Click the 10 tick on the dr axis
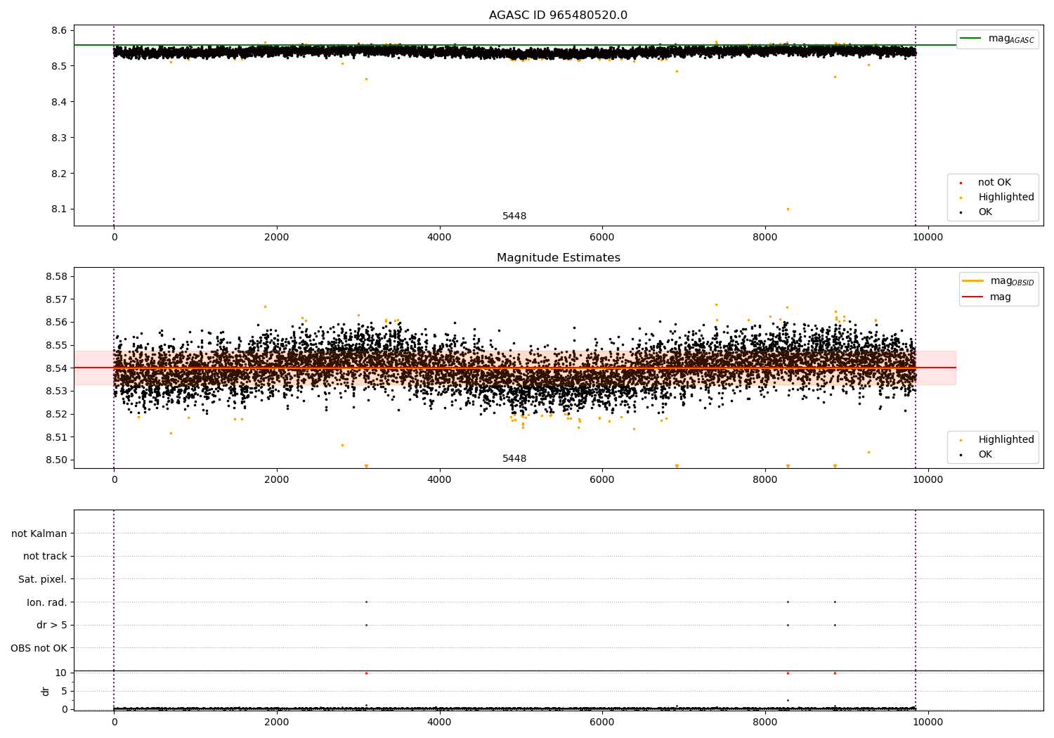1054x738 pixels. tap(61, 673)
